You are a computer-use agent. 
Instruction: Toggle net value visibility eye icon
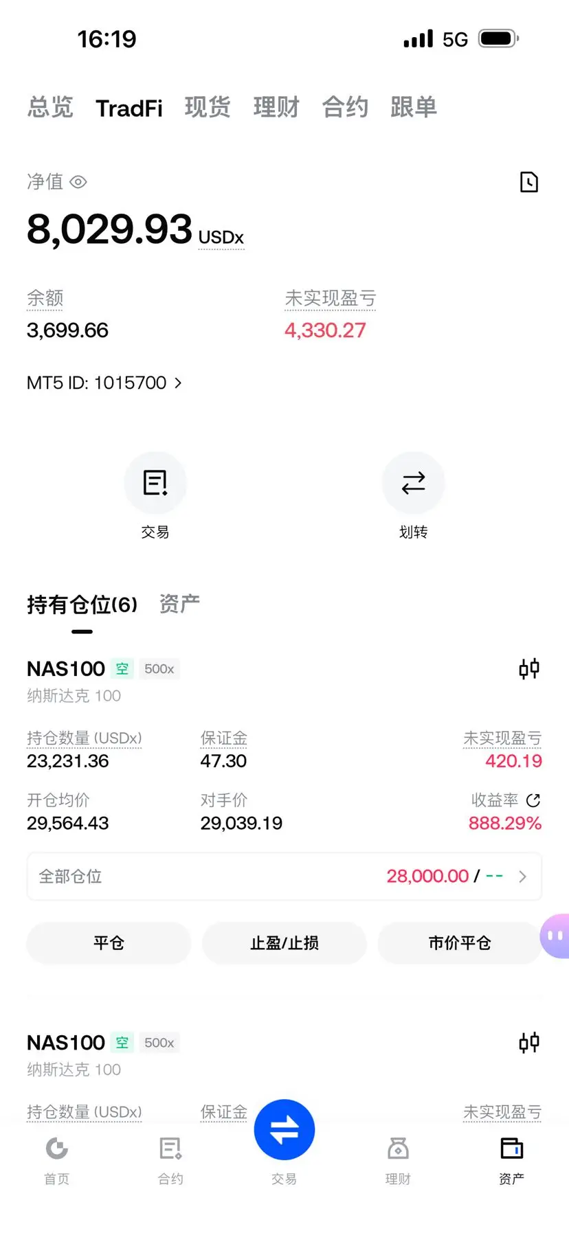[78, 182]
